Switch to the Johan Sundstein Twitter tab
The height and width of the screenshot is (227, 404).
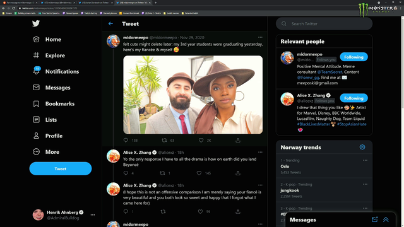click(x=95, y=3)
